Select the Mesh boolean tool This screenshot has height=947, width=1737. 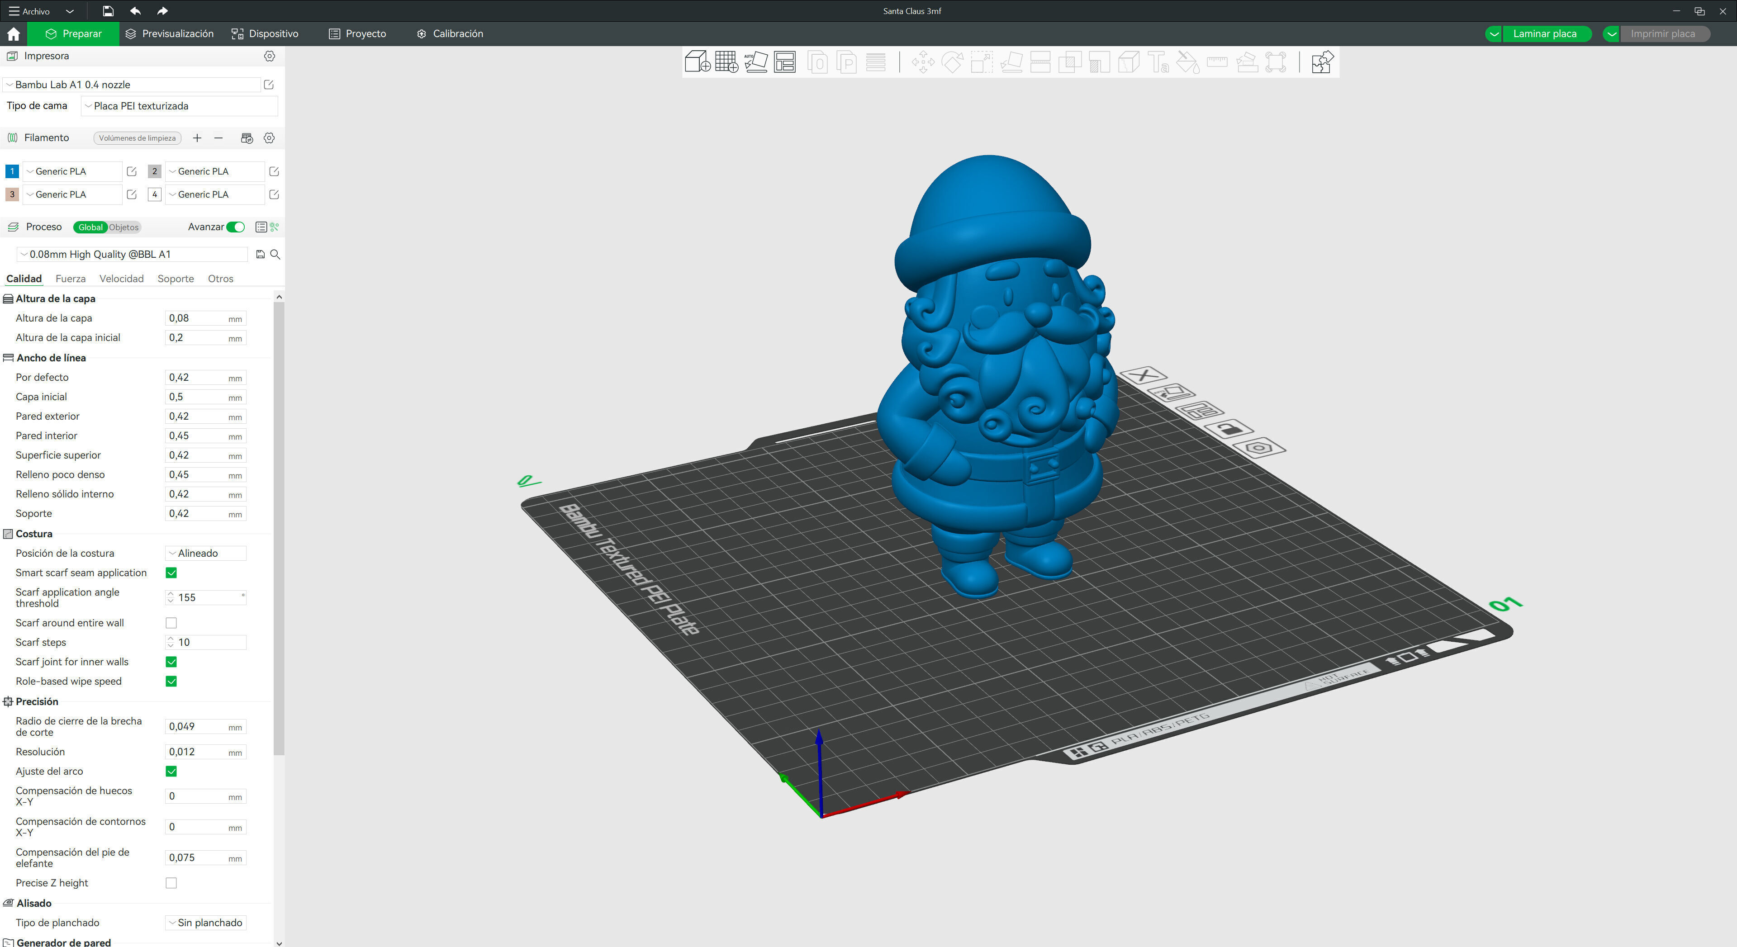point(1069,63)
